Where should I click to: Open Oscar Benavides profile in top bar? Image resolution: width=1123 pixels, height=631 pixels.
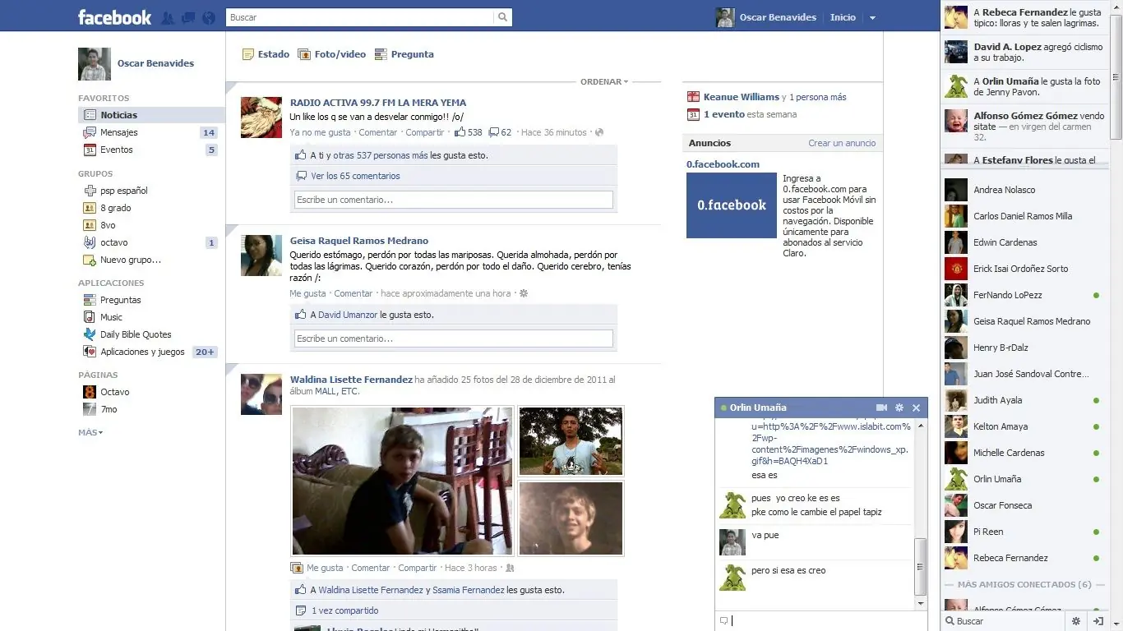point(768,17)
